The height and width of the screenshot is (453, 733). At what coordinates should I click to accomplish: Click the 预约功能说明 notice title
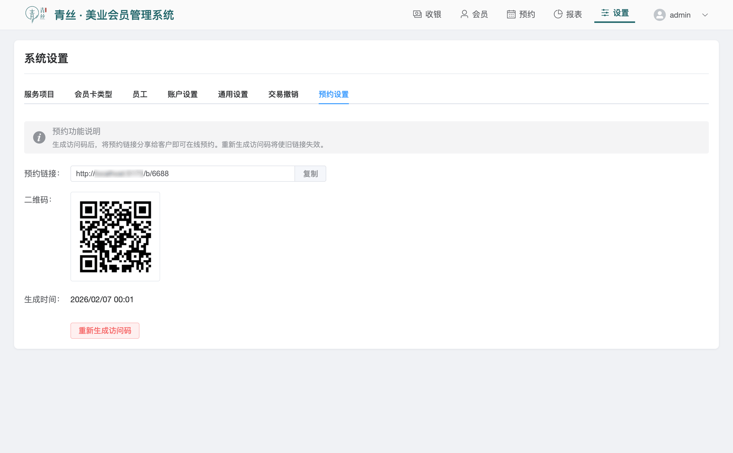(77, 131)
